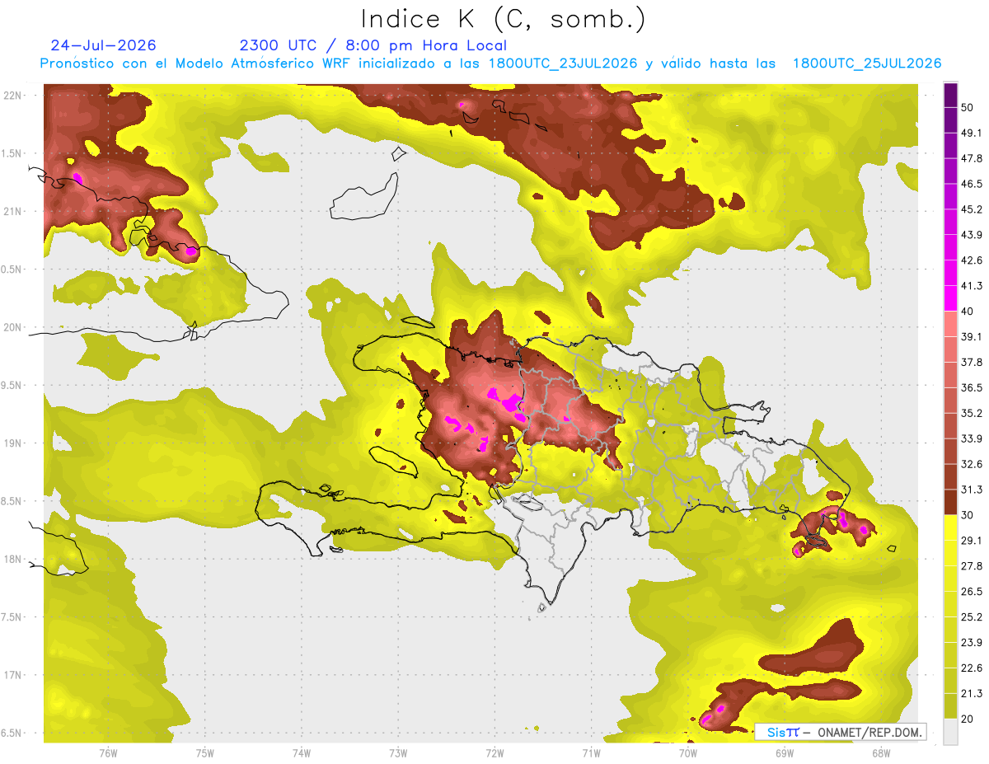Image resolution: width=989 pixels, height=764 pixels.
Task: Click the '23.9' color scale label
Action: coord(972,642)
